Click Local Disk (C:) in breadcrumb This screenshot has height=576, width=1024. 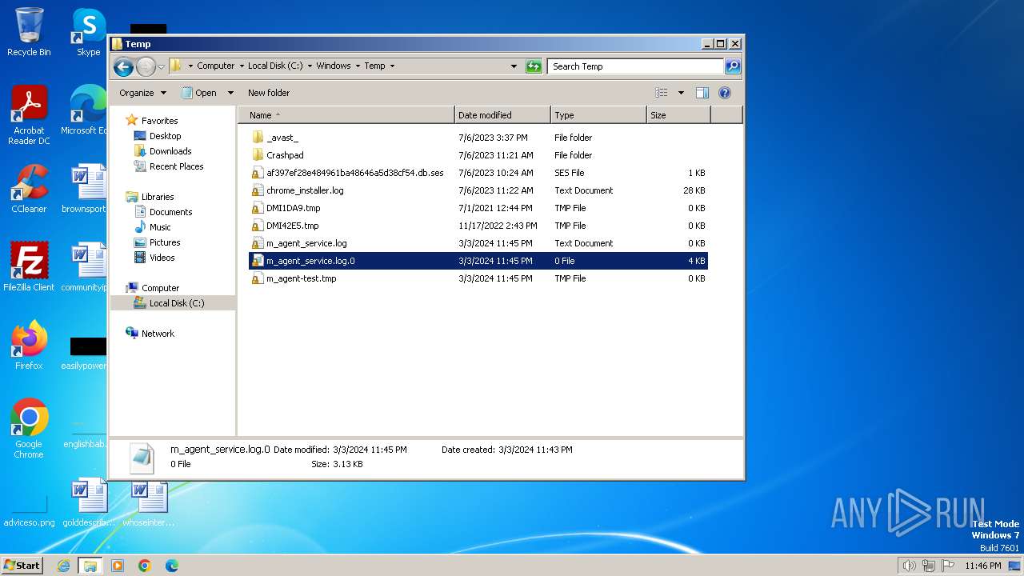click(x=275, y=66)
